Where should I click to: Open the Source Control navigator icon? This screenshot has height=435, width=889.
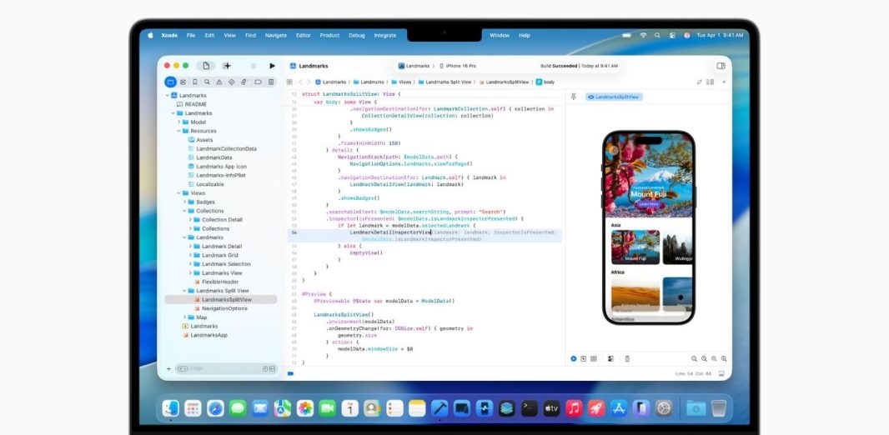click(183, 82)
